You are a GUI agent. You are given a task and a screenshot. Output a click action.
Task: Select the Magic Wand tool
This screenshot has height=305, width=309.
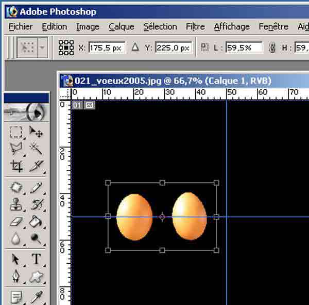(36, 149)
